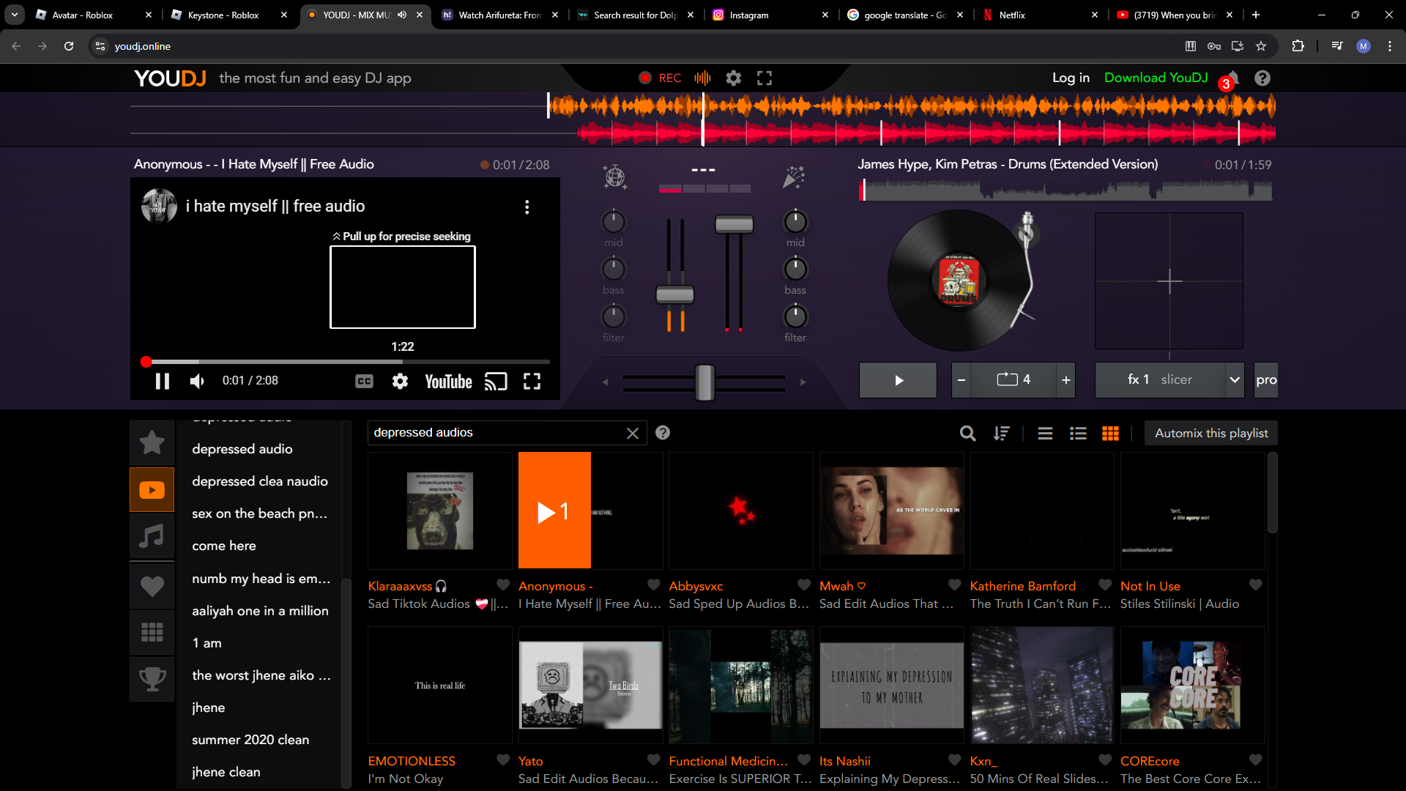Click the globe effect icon on mixer
The width and height of the screenshot is (1406, 791).
[614, 177]
